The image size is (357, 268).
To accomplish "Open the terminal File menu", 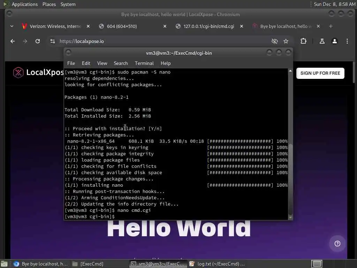I will [x=71, y=64].
